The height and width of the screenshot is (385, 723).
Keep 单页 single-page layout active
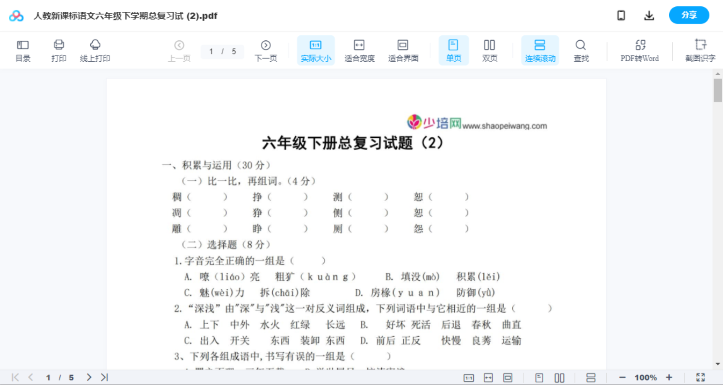[453, 50]
